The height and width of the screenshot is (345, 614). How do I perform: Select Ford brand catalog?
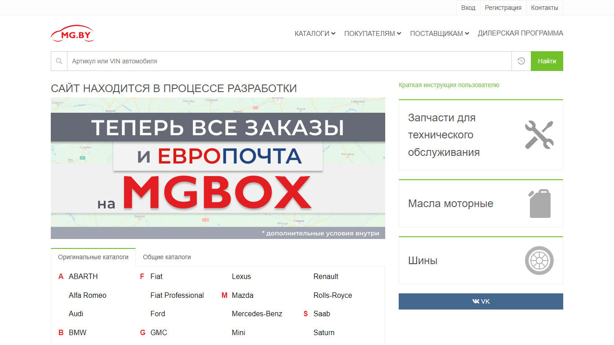(158, 314)
